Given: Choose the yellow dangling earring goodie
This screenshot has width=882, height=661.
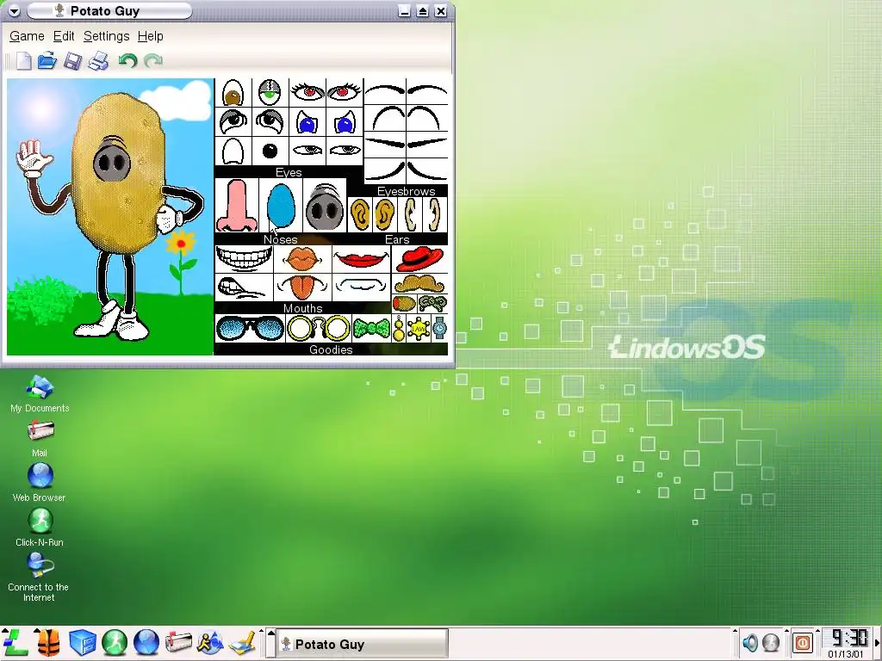Looking at the screenshot, I should pyautogui.click(x=398, y=328).
